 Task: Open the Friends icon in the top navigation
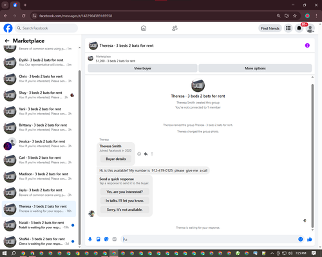175,28
